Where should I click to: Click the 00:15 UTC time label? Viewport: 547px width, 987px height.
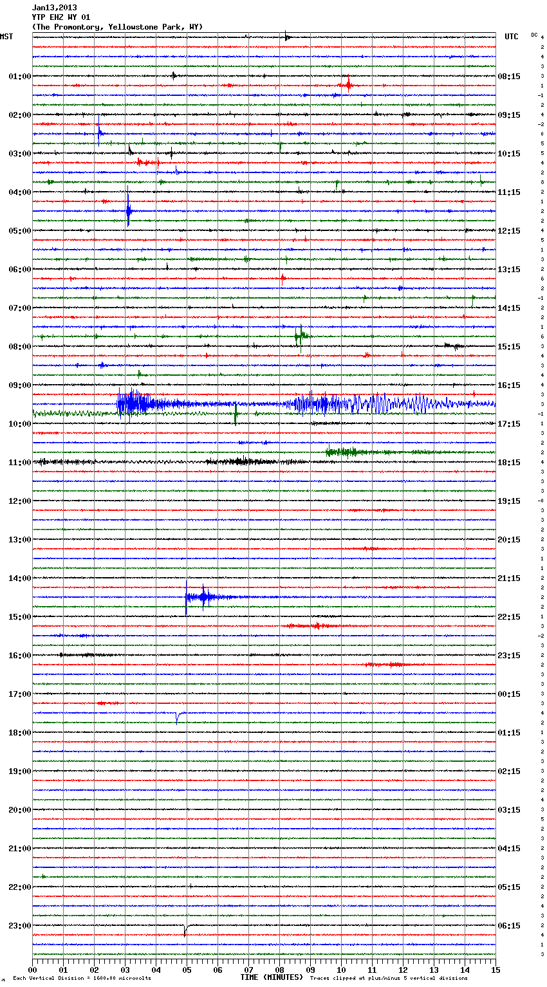pos(509,694)
